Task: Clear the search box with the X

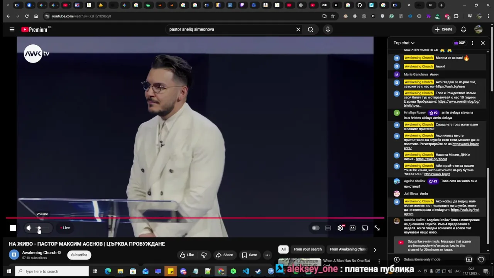Action: (298, 29)
